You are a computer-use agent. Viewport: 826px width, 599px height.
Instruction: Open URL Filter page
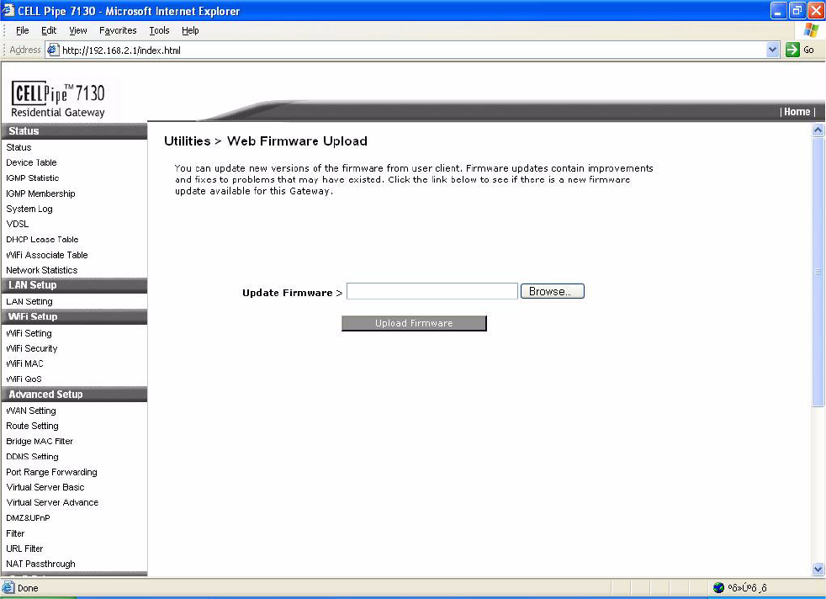pos(24,549)
